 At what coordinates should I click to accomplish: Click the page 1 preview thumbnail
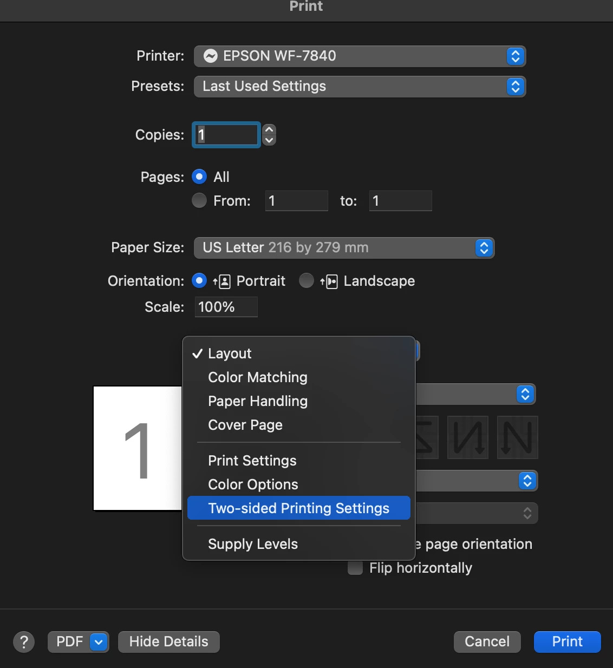pyautogui.click(x=138, y=448)
